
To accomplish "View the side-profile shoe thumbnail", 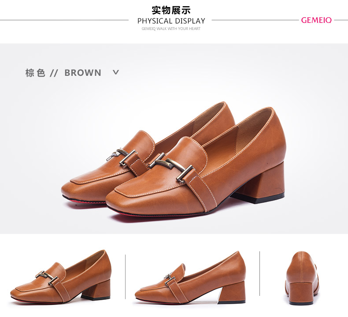I will pos(190,277).
